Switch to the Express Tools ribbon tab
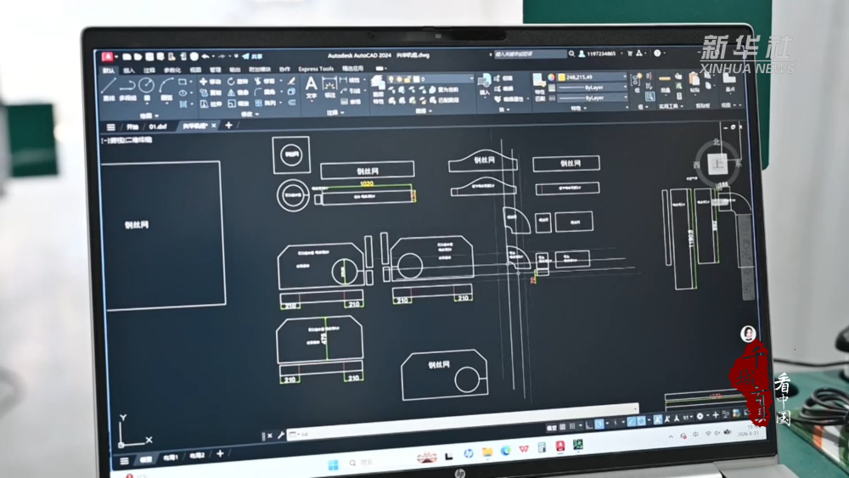The width and height of the screenshot is (849, 478). click(316, 69)
